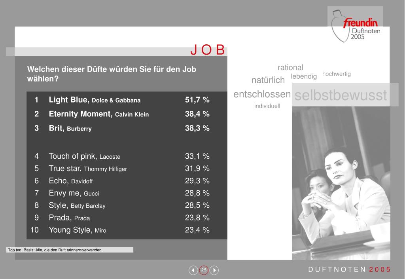Click the footer text 'DUFTNOTEN 2005'
Image resolution: width=405 pixels, height=279 pixels.
(349, 270)
